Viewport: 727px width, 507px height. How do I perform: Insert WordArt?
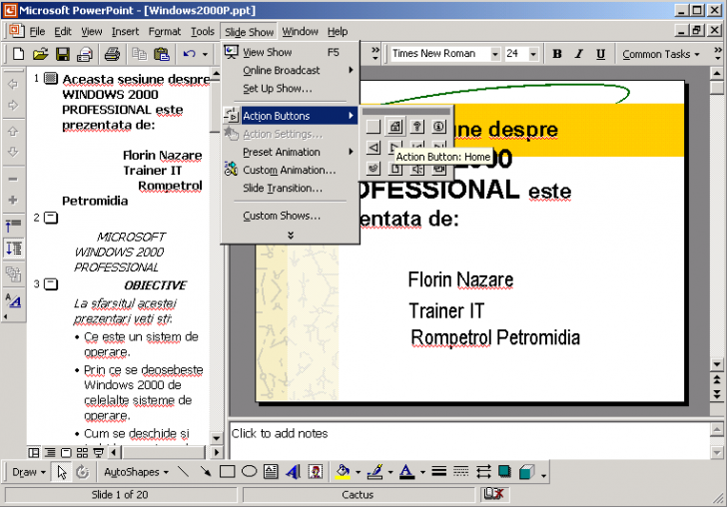pyautogui.click(x=293, y=472)
